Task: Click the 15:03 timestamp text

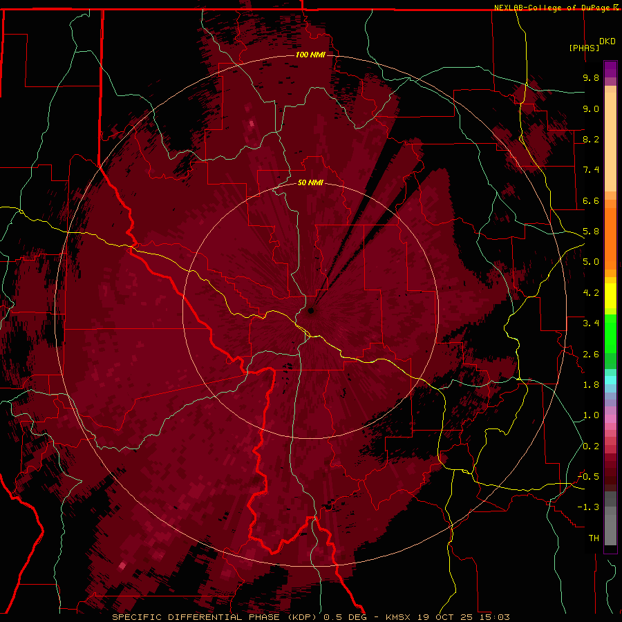Action: tap(494, 617)
